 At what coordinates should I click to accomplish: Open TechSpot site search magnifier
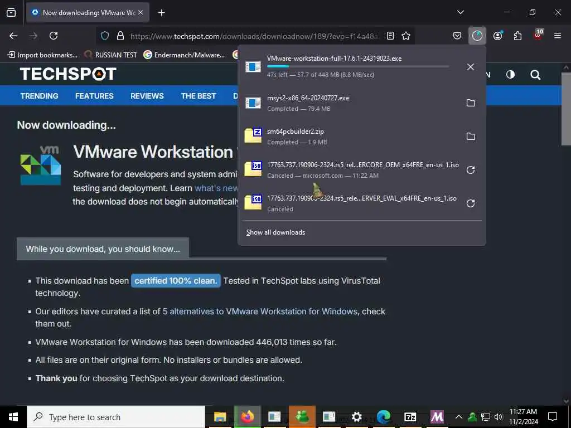coord(535,75)
